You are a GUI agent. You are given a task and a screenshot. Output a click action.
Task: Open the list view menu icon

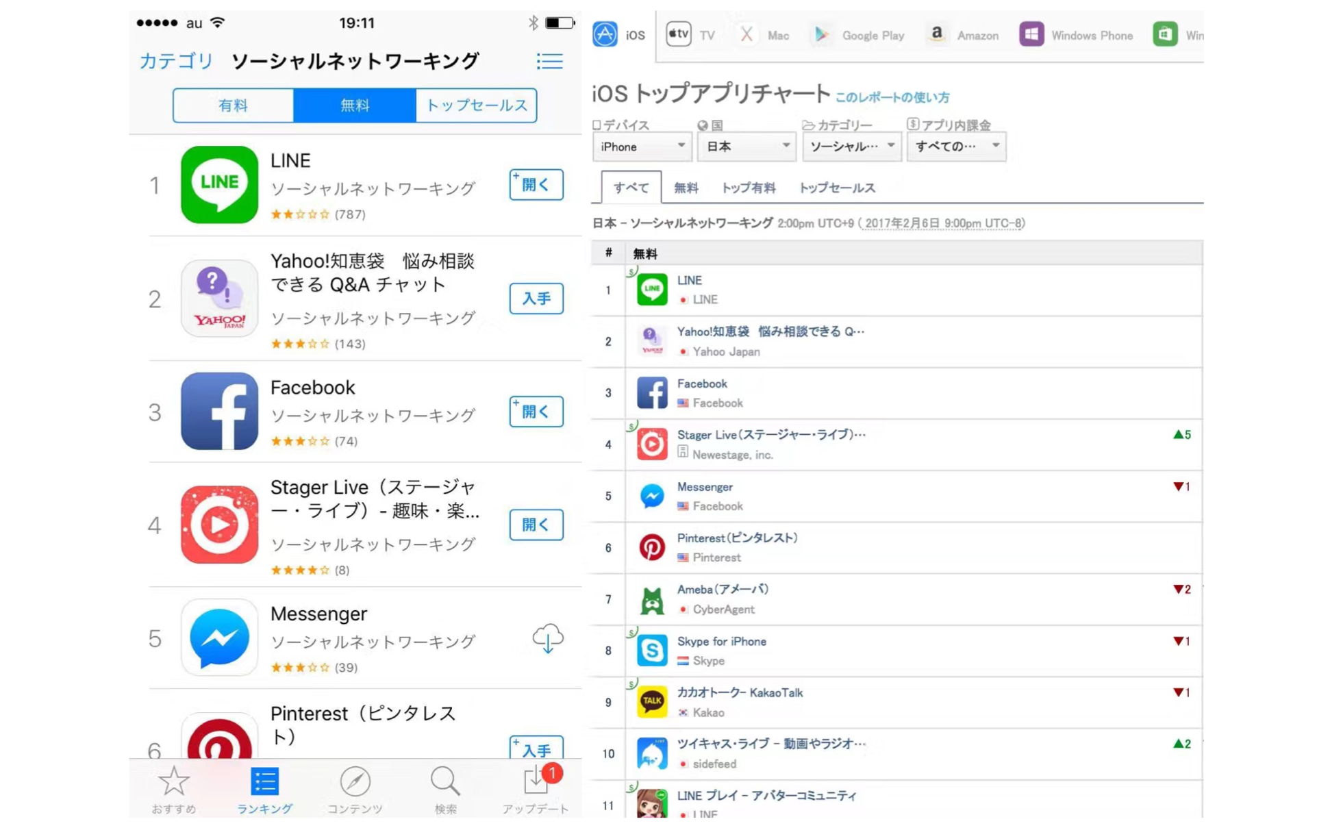coord(549,61)
